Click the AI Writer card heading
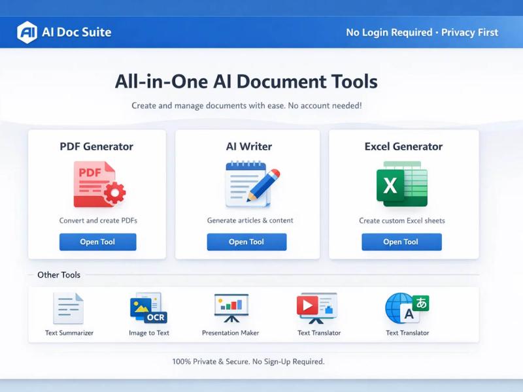This screenshot has height=392, width=523. (249, 146)
